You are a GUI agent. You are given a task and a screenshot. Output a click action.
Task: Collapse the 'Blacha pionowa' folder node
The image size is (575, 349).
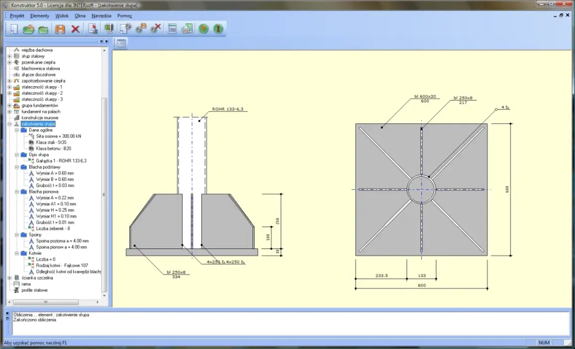click(17, 192)
